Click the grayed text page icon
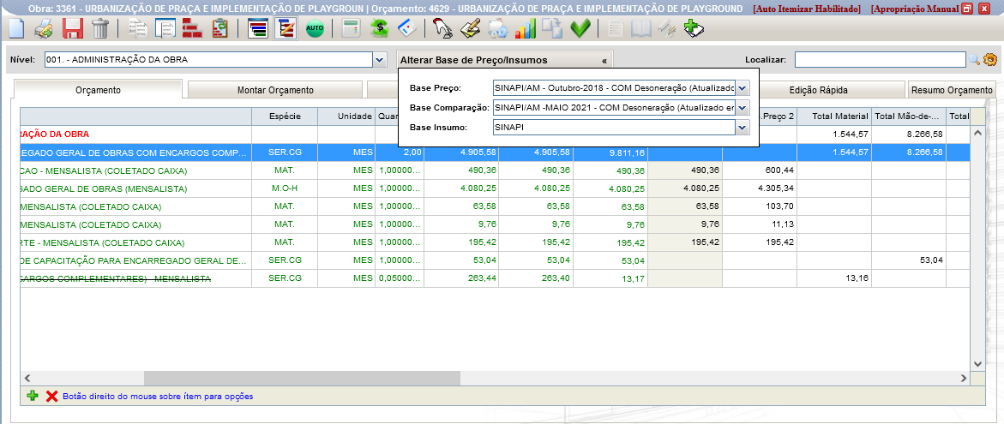The width and height of the screenshot is (1004, 424). (616, 29)
